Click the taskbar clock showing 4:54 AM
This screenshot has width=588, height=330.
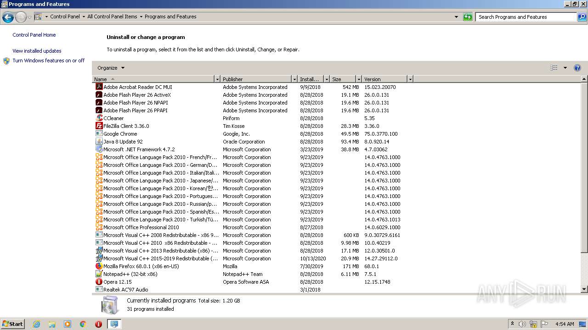pos(565,324)
